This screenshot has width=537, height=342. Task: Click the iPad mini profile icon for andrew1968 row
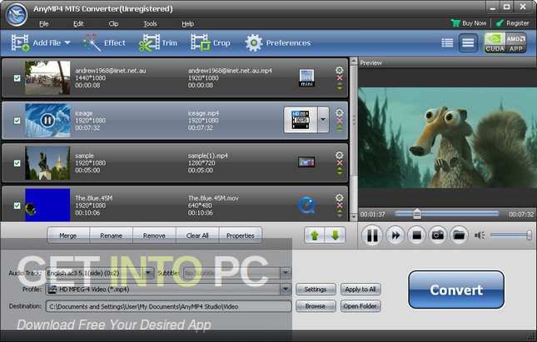click(306, 78)
